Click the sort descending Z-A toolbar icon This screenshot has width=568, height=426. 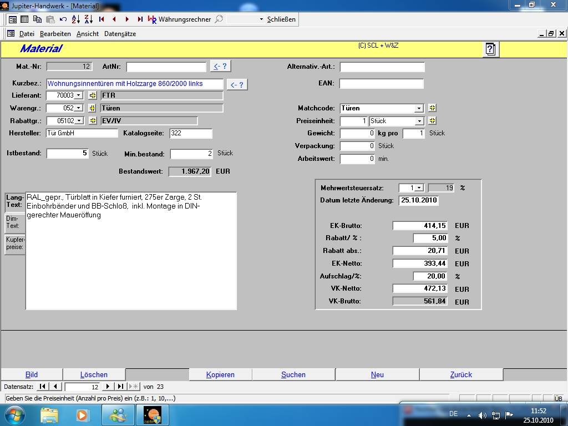pos(88,19)
